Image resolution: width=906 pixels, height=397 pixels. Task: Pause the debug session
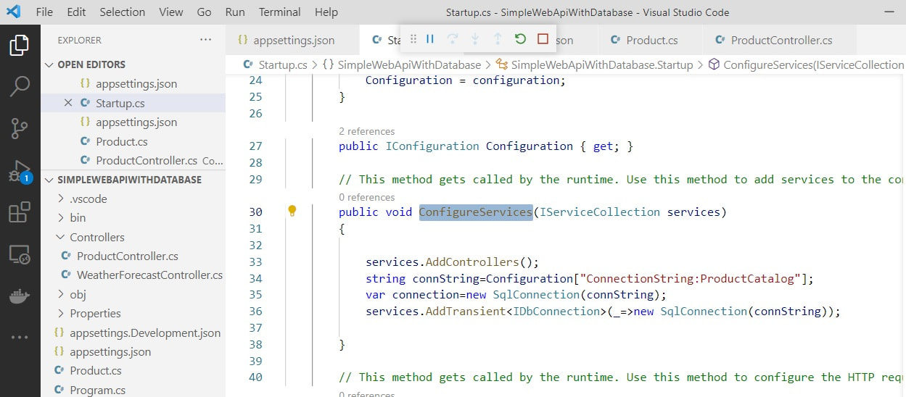pyautogui.click(x=430, y=39)
